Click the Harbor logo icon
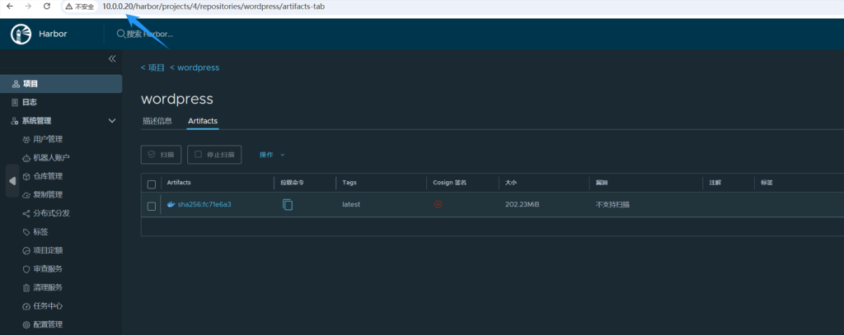 click(21, 35)
